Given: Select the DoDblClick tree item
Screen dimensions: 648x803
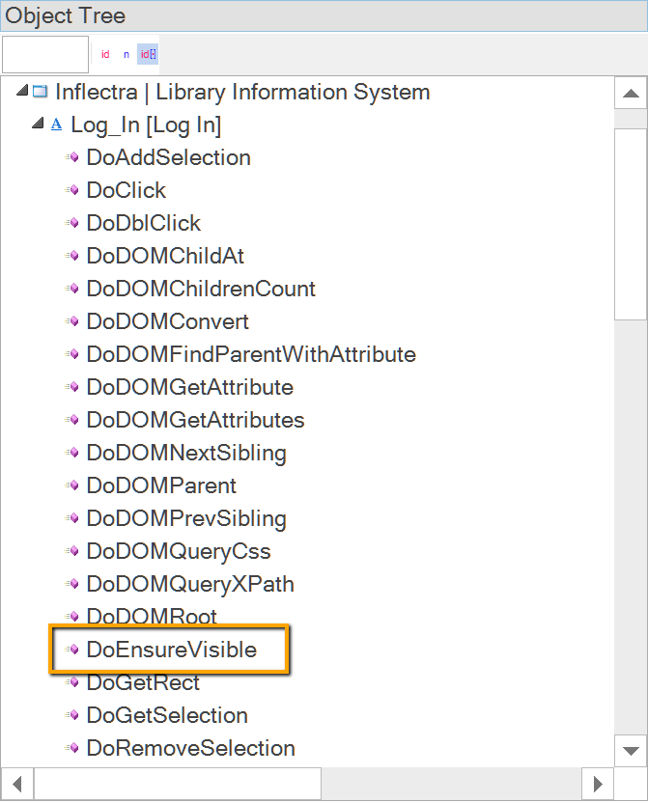Looking at the screenshot, I should click(143, 223).
